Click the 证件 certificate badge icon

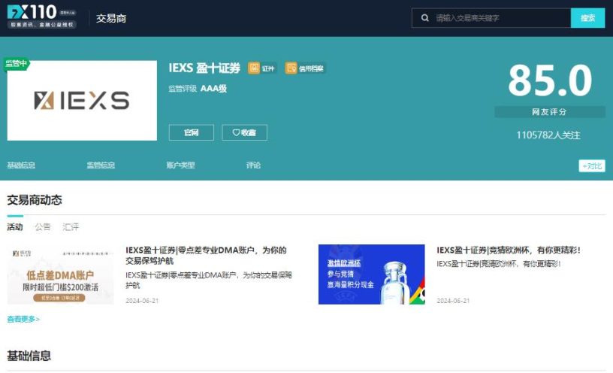254,68
